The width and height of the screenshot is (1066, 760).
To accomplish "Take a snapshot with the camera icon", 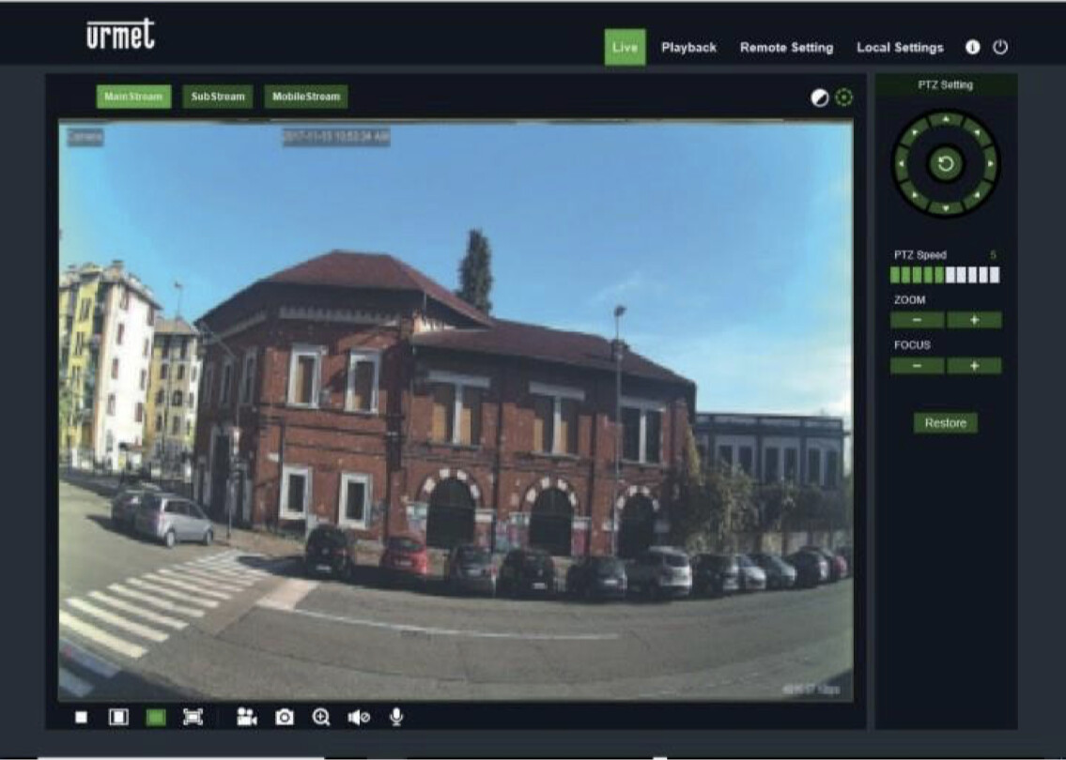I will [x=284, y=718].
